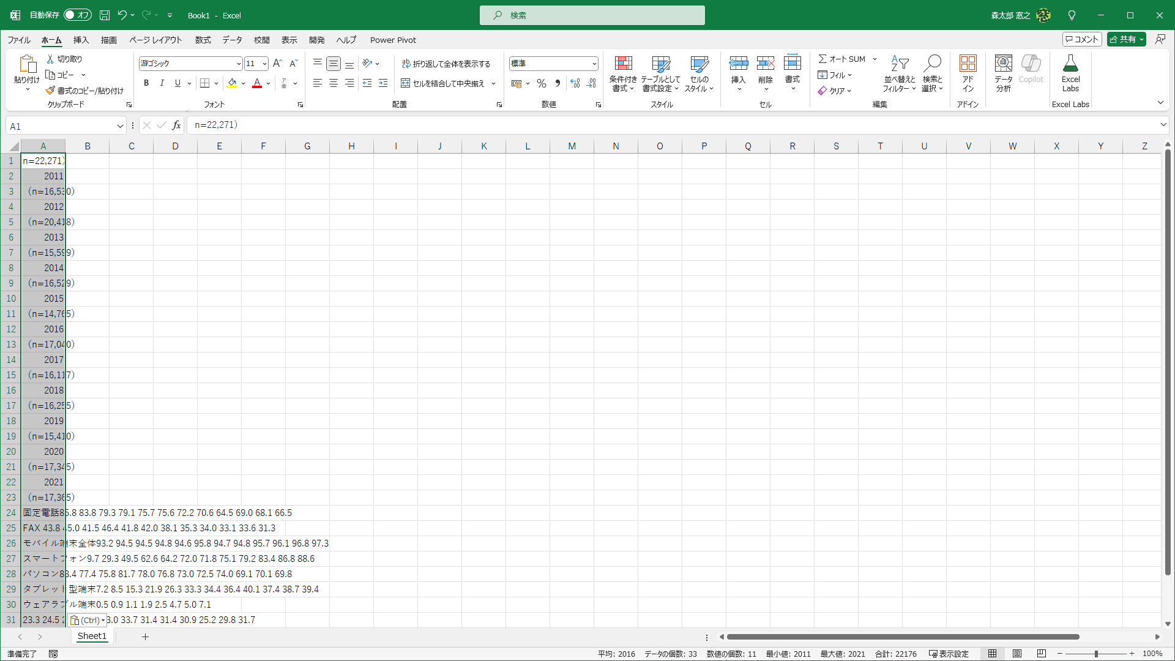Click the Data Analysis icon
The height and width of the screenshot is (661, 1175).
[x=1003, y=64]
